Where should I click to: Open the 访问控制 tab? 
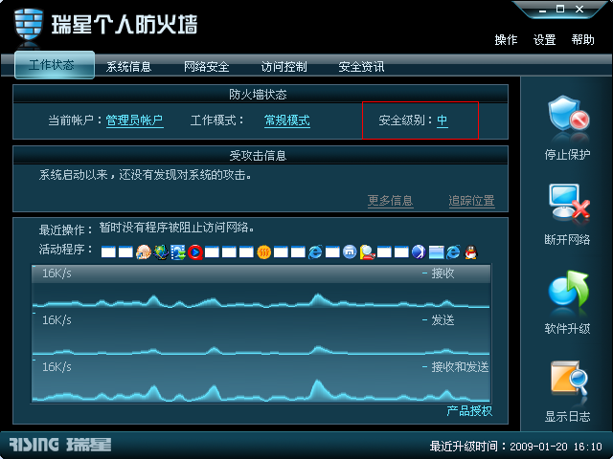(x=284, y=67)
